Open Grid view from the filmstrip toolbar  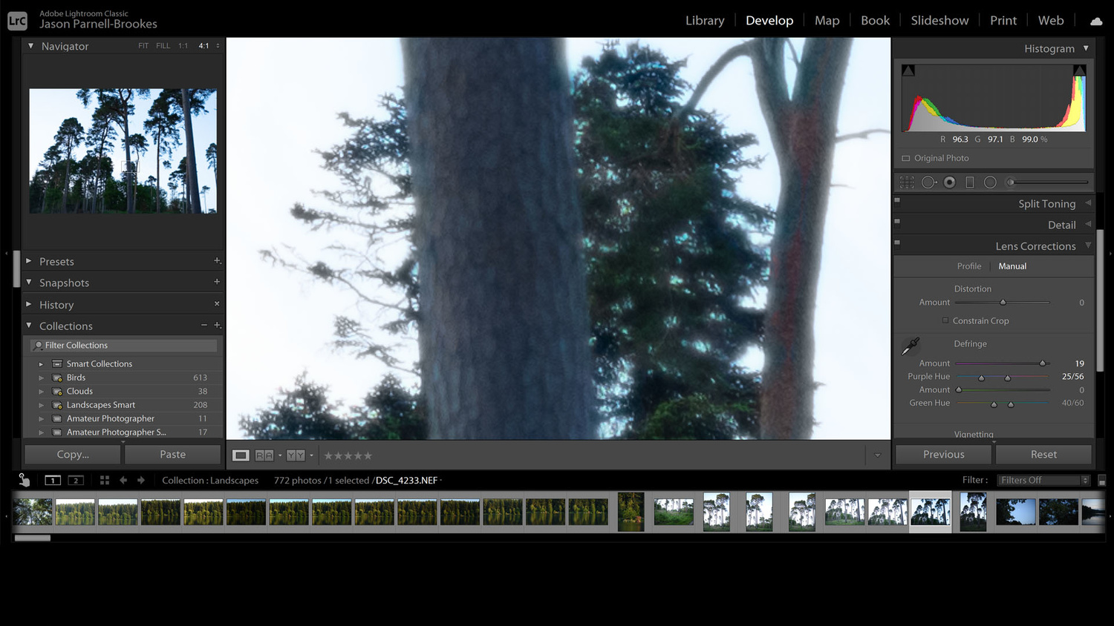pos(104,480)
